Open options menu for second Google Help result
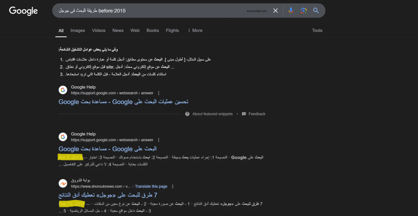 pos(159,140)
